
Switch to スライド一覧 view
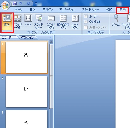(x=18, y=22)
